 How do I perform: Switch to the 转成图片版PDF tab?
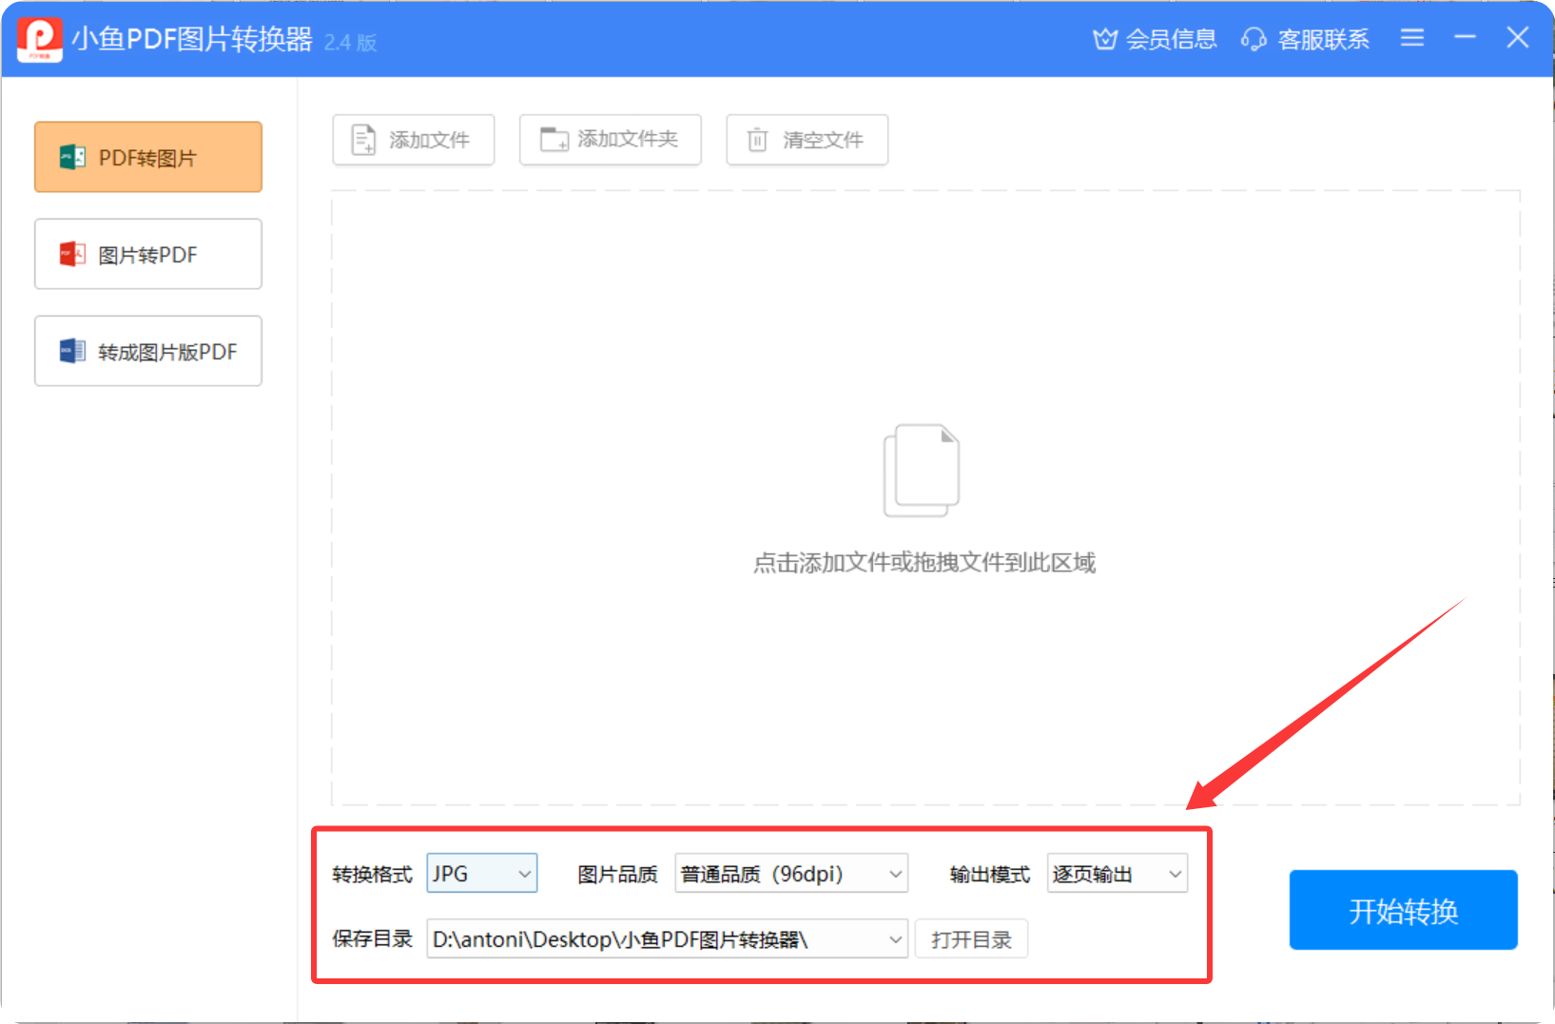(148, 352)
